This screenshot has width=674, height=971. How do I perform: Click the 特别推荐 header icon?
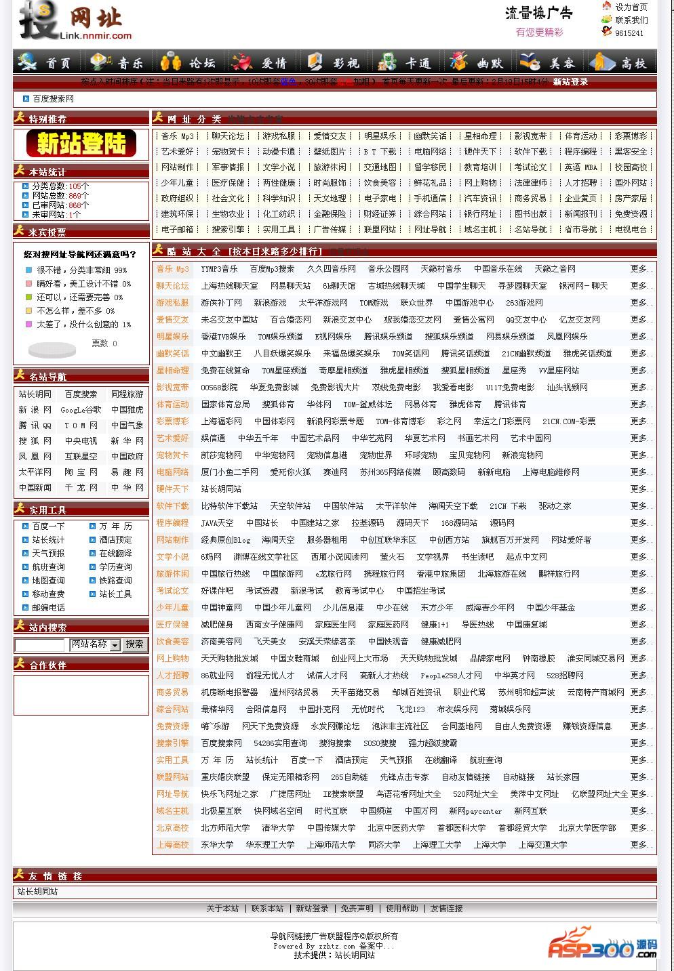[20, 117]
